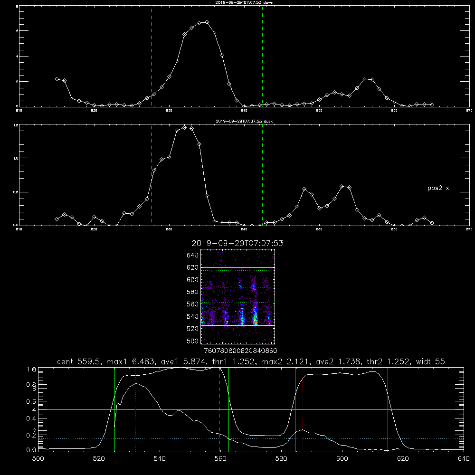Click spectrogram y-axis label 640

(193, 256)
